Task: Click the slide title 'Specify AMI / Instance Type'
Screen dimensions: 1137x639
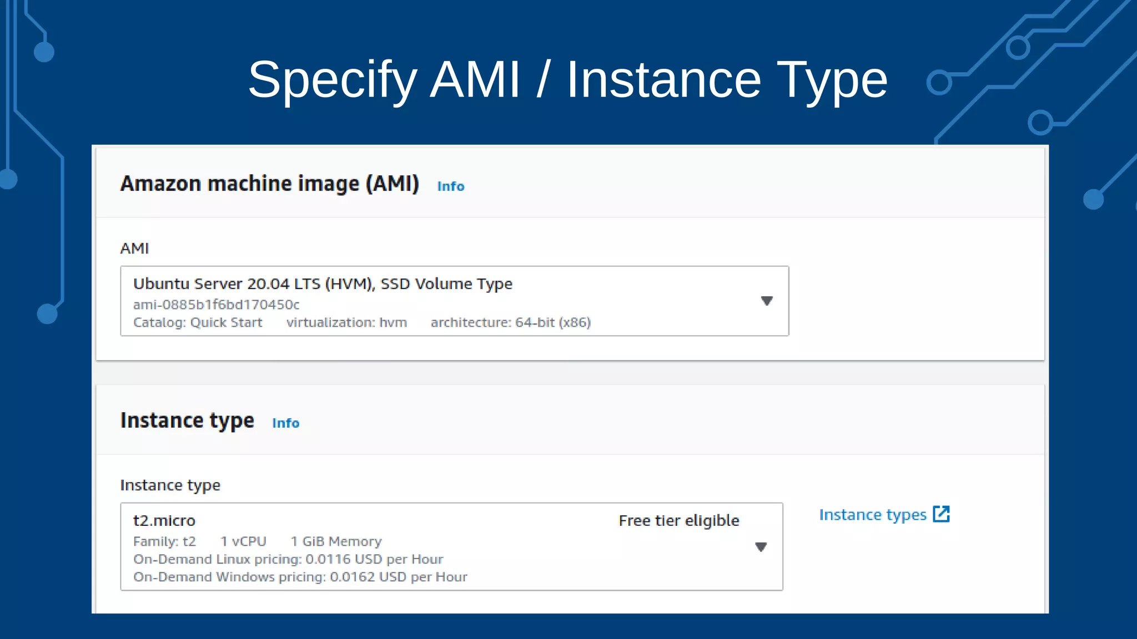Action: click(x=568, y=80)
